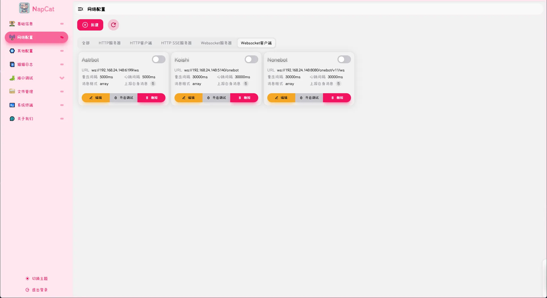Collapse sidebar with the menu toggle icon
This screenshot has width=547, height=298.
80,9
